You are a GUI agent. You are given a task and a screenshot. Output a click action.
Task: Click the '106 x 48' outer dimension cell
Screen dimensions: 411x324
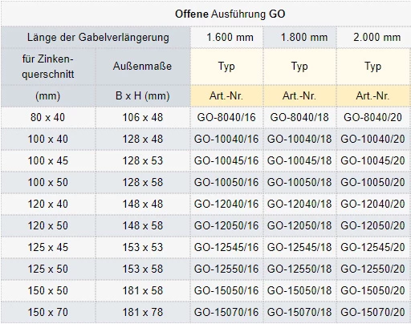click(143, 117)
